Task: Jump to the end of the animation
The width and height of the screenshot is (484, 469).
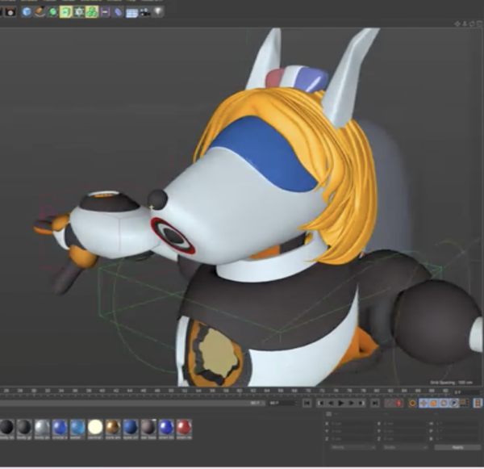Action: tap(374, 402)
